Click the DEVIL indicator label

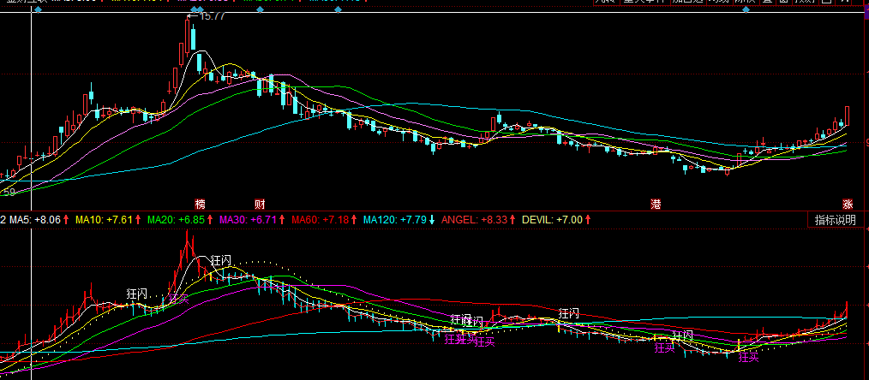click(538, 220)
